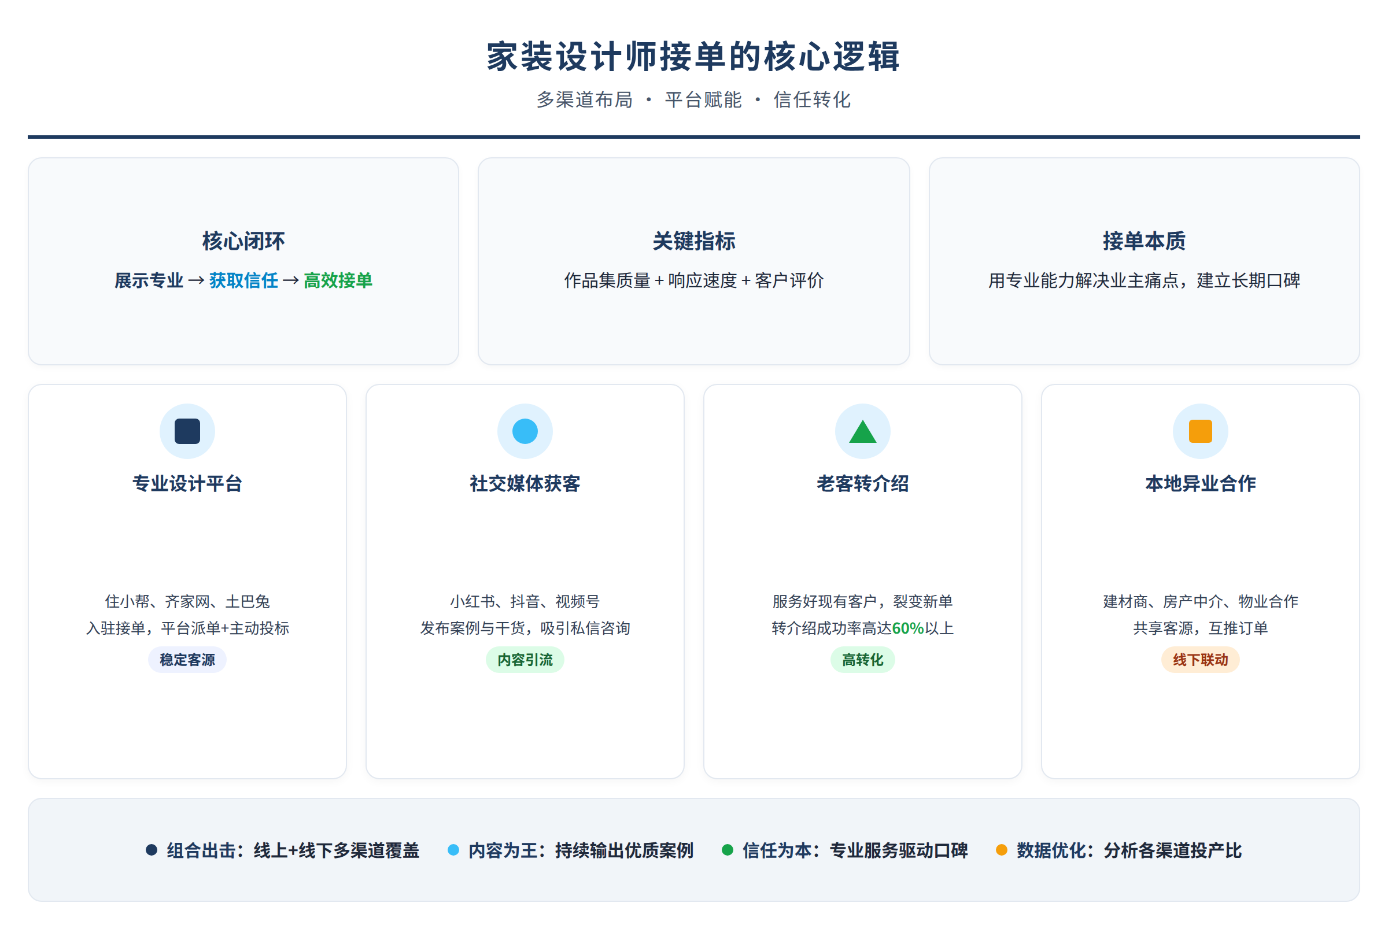
Task: Click the dark square icon above 专业设计平台
Action: (x=187, y=431)
